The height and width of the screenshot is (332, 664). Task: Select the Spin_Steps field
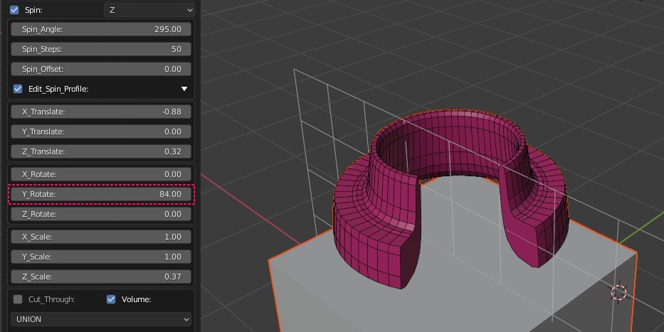pyautogui.click(x=101, y=49)
